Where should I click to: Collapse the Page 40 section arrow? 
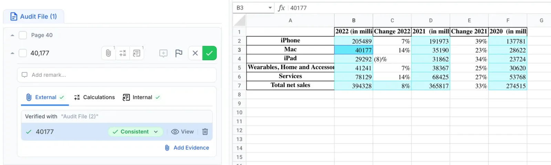click(x=12, y=35)
